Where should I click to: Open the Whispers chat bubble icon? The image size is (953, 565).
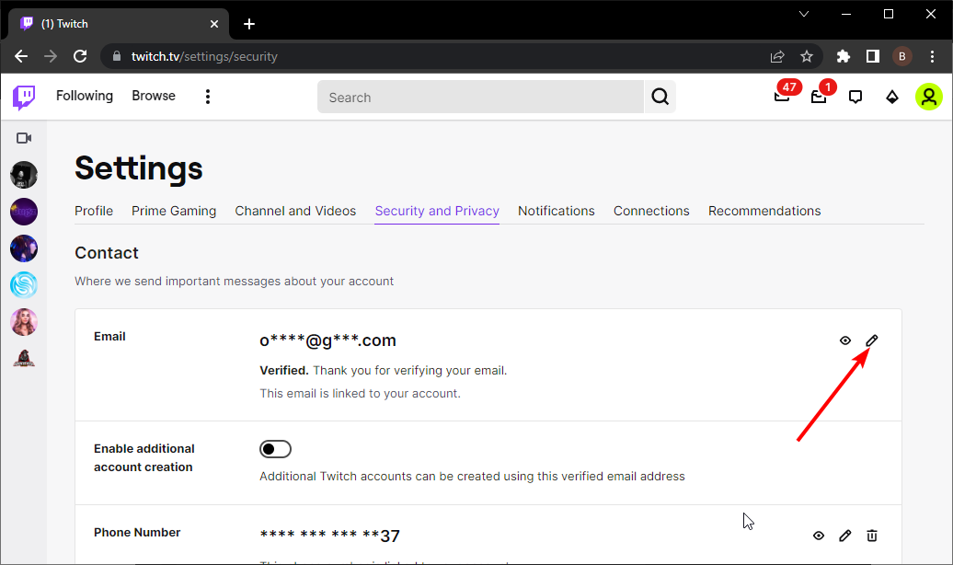pos(855,97)
